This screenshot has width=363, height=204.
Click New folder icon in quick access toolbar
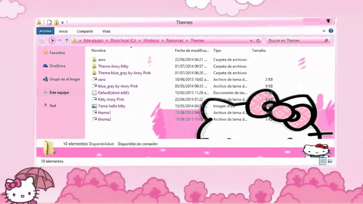click(x=56, y=22)
